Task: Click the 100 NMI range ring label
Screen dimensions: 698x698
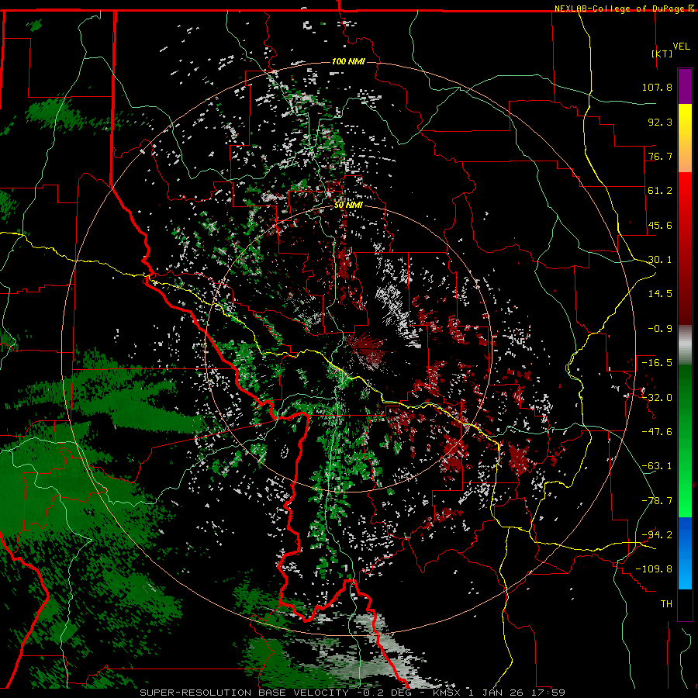Action: tap(348, 61)
